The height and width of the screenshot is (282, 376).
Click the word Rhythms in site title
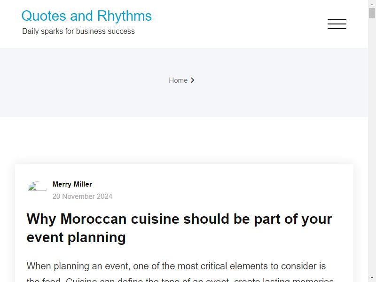click(125, 16)
